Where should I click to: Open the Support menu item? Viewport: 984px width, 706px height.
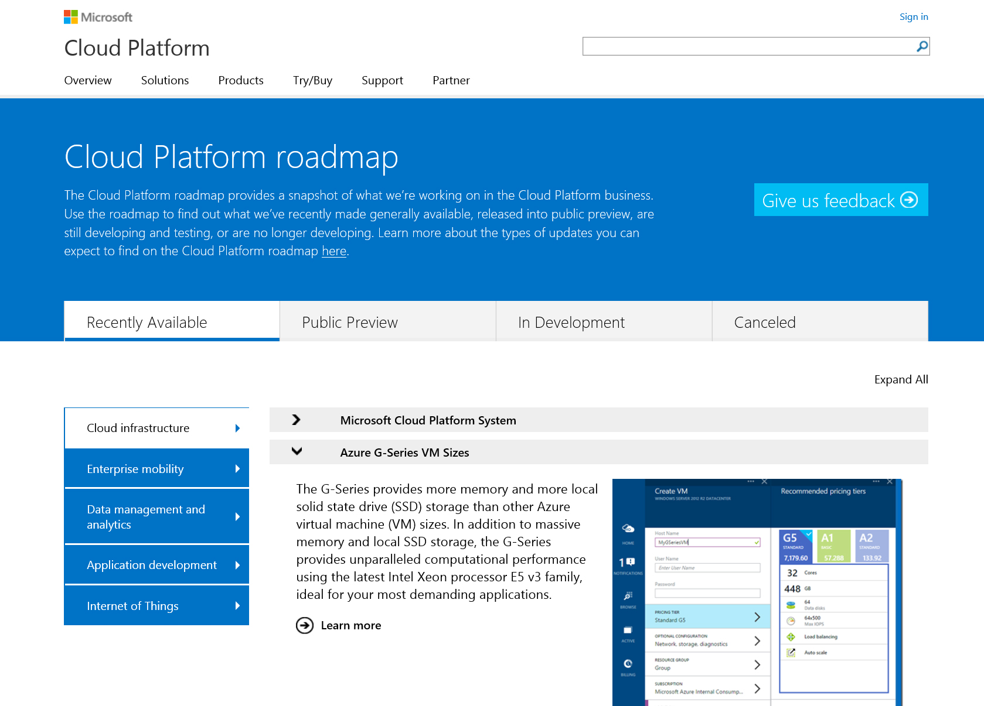pos(382,80)
